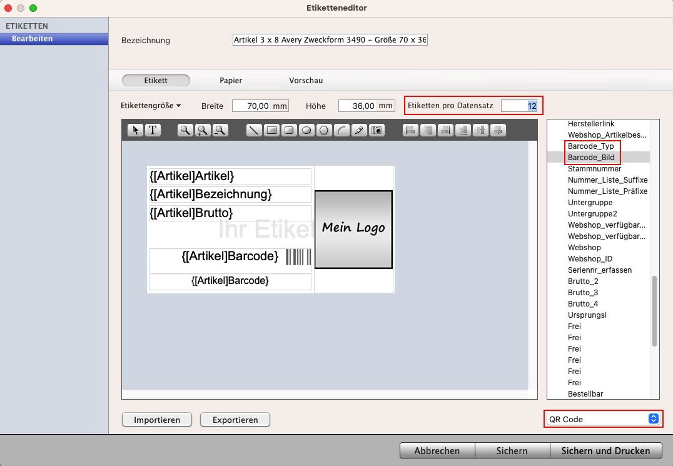Click the zoom in magnifier icon
The width and height of the screenshot is (673, 466).
click(203, 130)
